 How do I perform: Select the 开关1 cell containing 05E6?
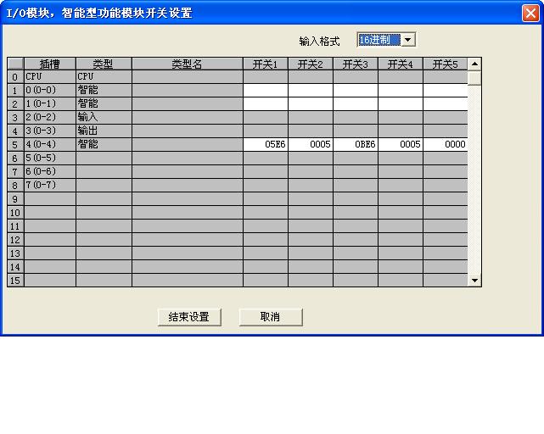(266, 145)
